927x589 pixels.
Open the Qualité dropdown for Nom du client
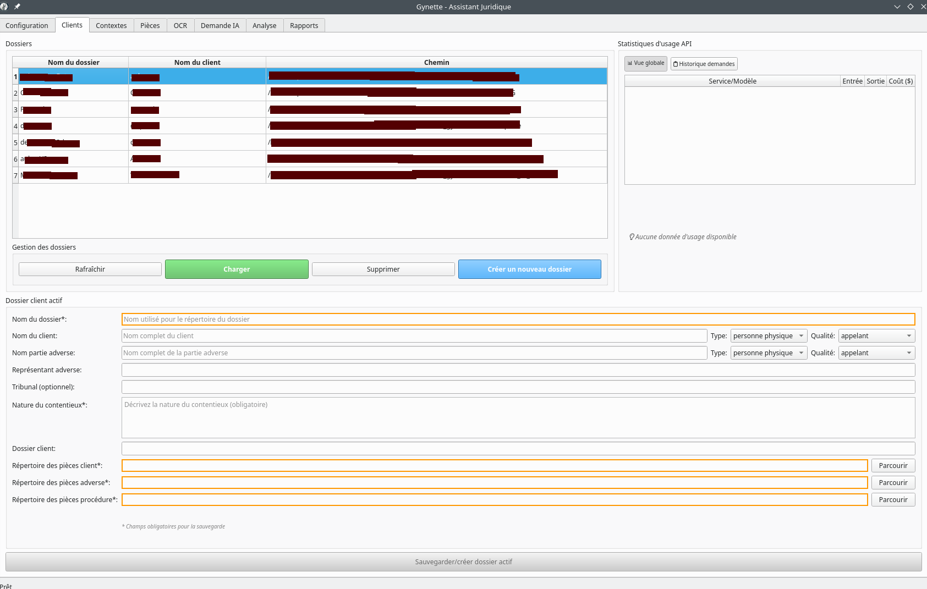[x=876, y=336]
